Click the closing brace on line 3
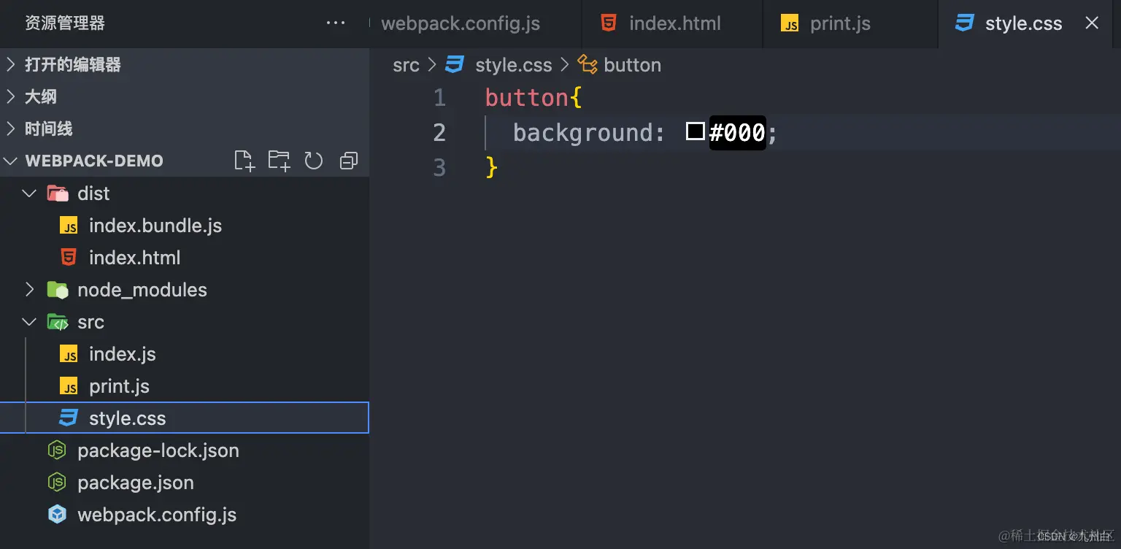 pos(492,168)
